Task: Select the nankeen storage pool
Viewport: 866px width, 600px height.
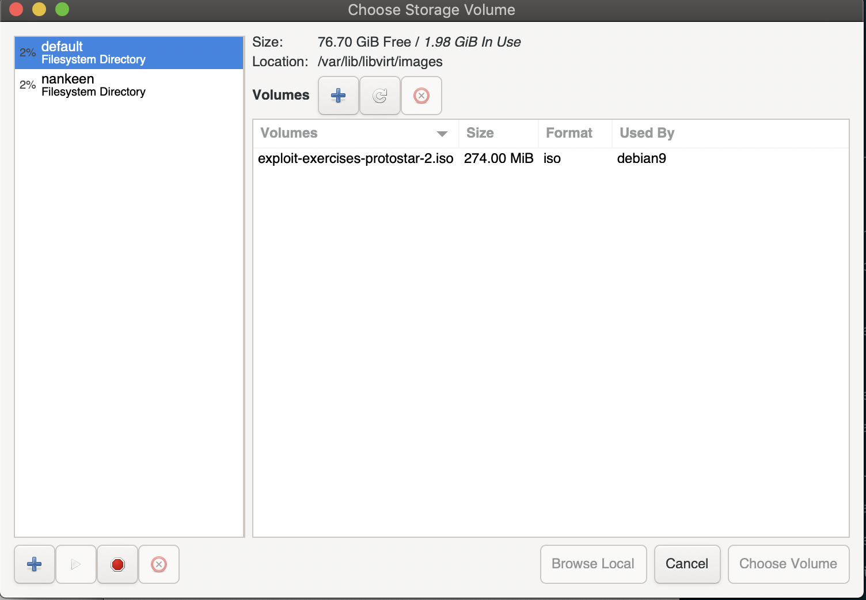Action: pyautogui.click(x=129, y=85)
